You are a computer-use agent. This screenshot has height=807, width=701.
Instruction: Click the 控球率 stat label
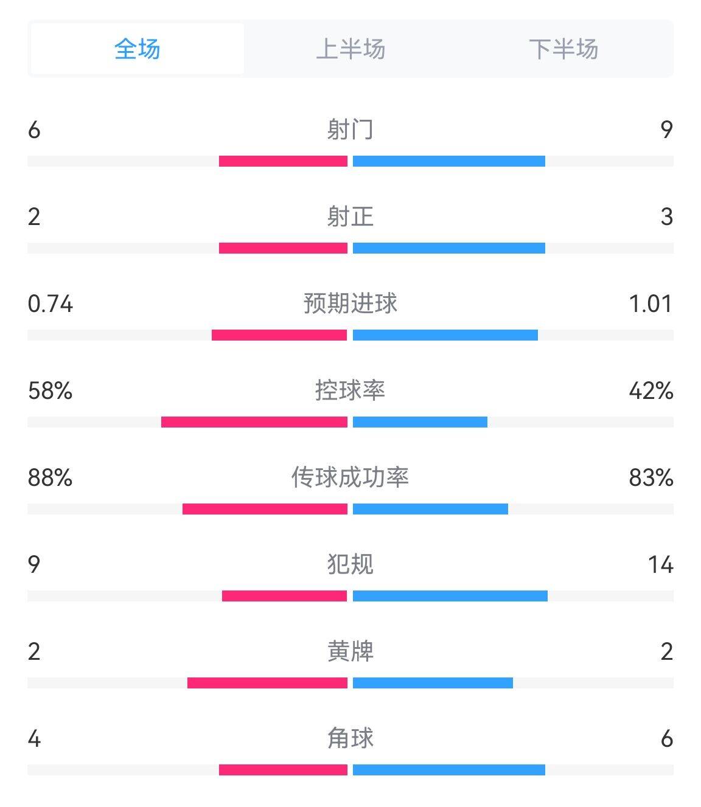(350, 390)
